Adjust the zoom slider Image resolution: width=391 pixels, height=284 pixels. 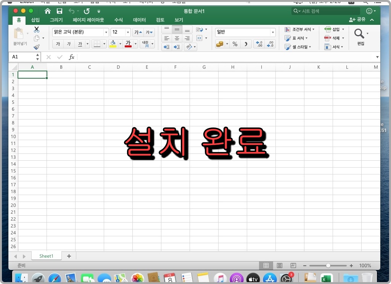(328, 265)
